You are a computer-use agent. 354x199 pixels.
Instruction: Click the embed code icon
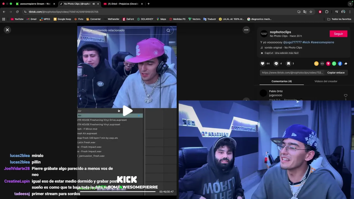(x=322, y=64)
